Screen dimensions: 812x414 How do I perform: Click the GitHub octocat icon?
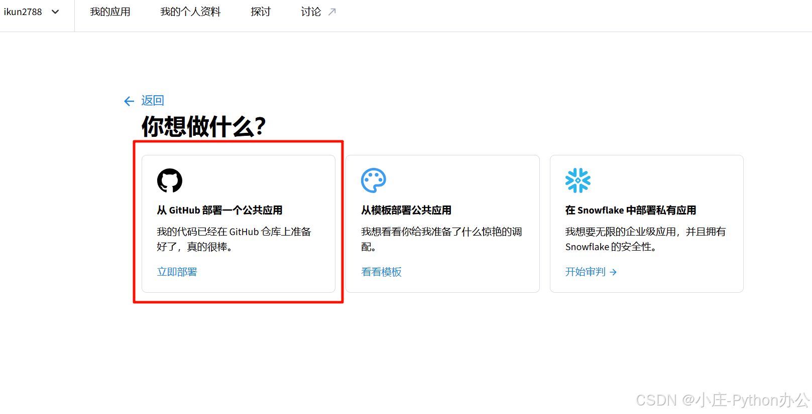click(170, 180)
